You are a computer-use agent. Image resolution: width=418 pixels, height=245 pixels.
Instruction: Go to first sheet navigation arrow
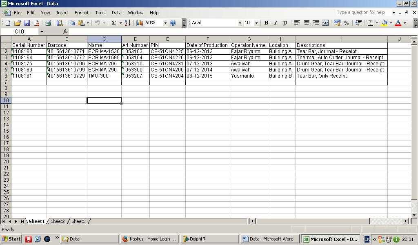click(x=3, y=221)
